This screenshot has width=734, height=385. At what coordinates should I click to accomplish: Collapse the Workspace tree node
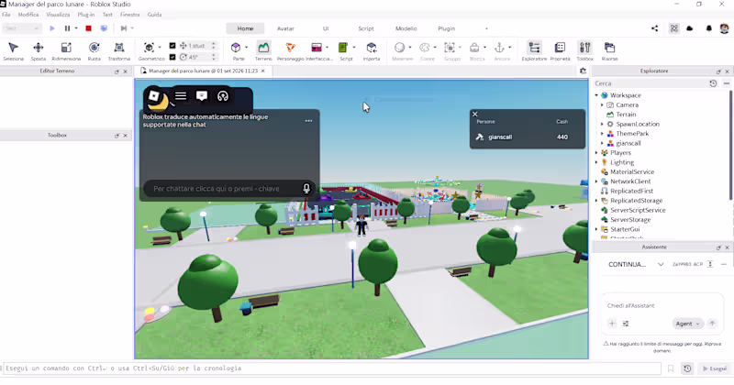(x=596, y=95)
